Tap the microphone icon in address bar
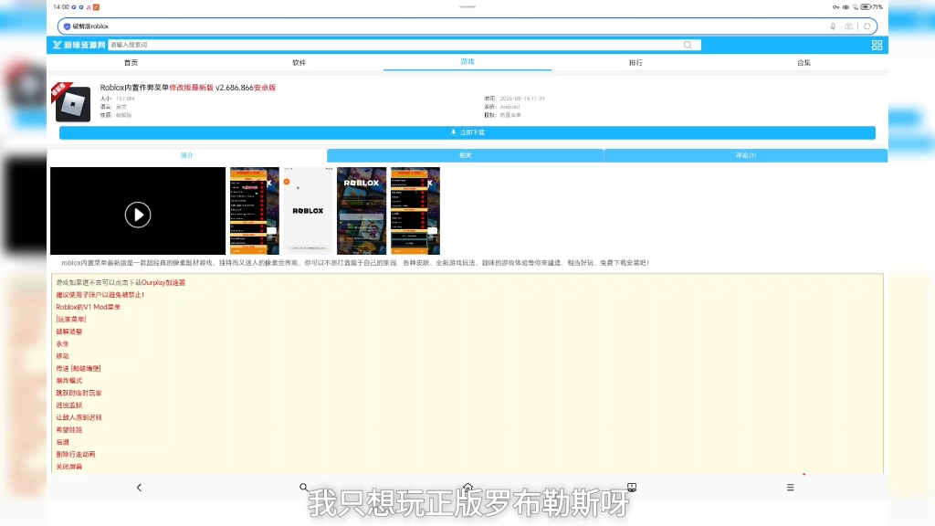Screen dimensions: 935x526 [833, 26]
